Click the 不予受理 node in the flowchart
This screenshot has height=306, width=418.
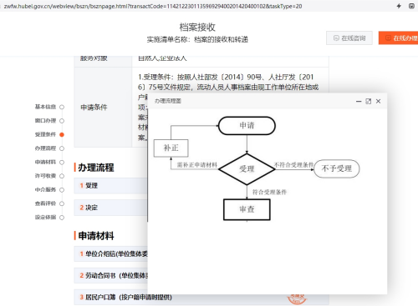tap(337, 168)
